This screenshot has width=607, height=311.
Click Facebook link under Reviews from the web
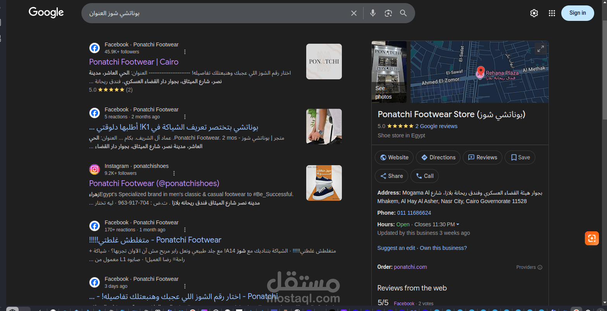pos(404,304)
